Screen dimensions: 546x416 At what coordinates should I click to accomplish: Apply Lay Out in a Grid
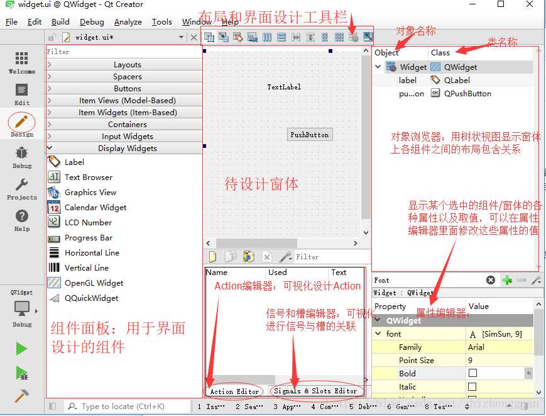tap(339, 37)
